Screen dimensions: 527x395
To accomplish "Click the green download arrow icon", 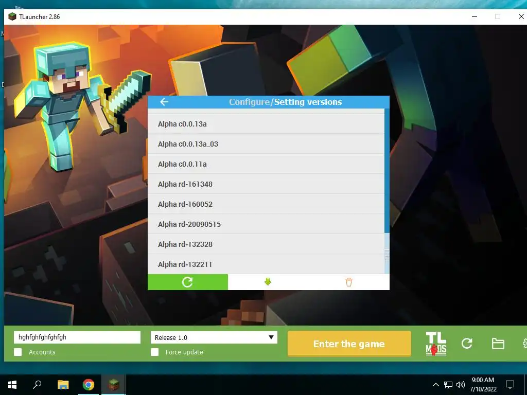I will click(x=268, y=282).
